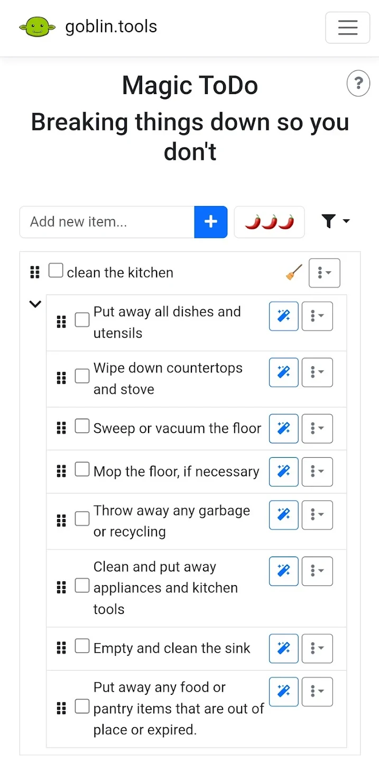The image size is (379, 761).
Task: Open options dropdown for clean the kitchen
Action: click(x=324, y=273)
